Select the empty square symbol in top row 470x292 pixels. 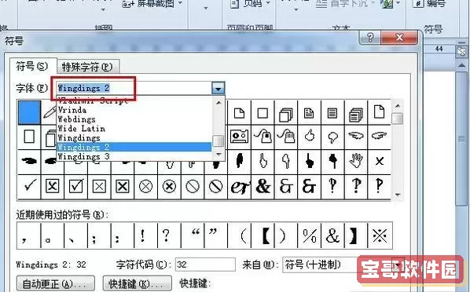pyautogui.click(x=263, y=113)
